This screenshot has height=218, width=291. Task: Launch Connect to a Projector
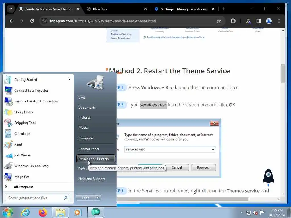pyautogui.click(x=38, y=91)
